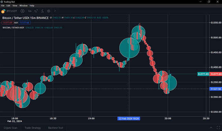
Task: Open the View menu
Action: [x=15, y=6]
